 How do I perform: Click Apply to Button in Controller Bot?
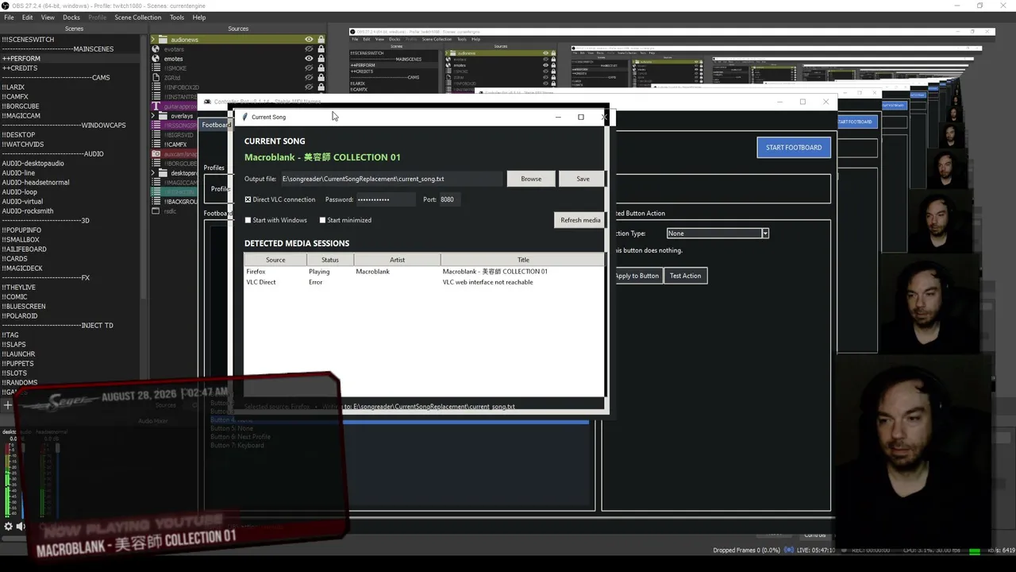(637, 276)
